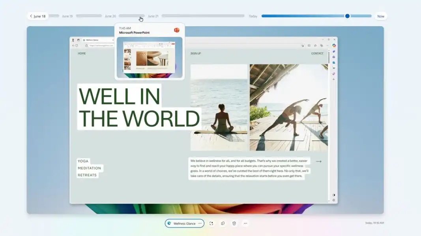Click the Copilot icon in Edge sidebar
421x236 pixels.
pyautogui.click(x=334, y=46)
